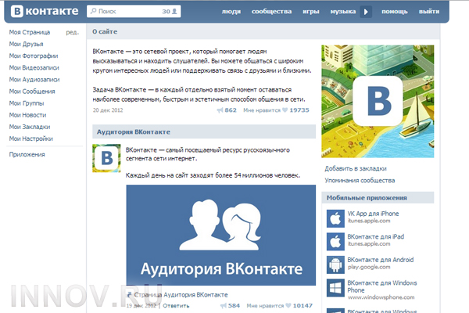Open the ВКонтакте для Android robot icon

point(334,263)
